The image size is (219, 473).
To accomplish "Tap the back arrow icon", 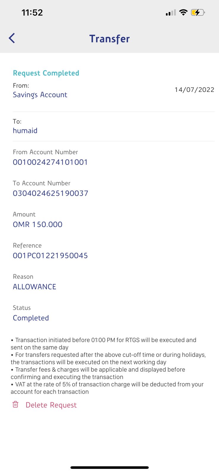I will 12,38.
